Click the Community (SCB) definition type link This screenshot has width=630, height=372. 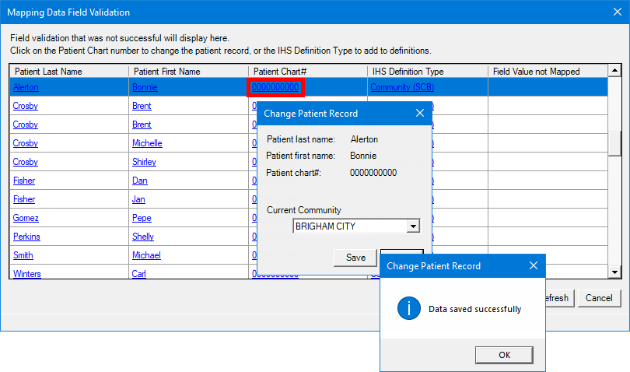coord(402,87)
